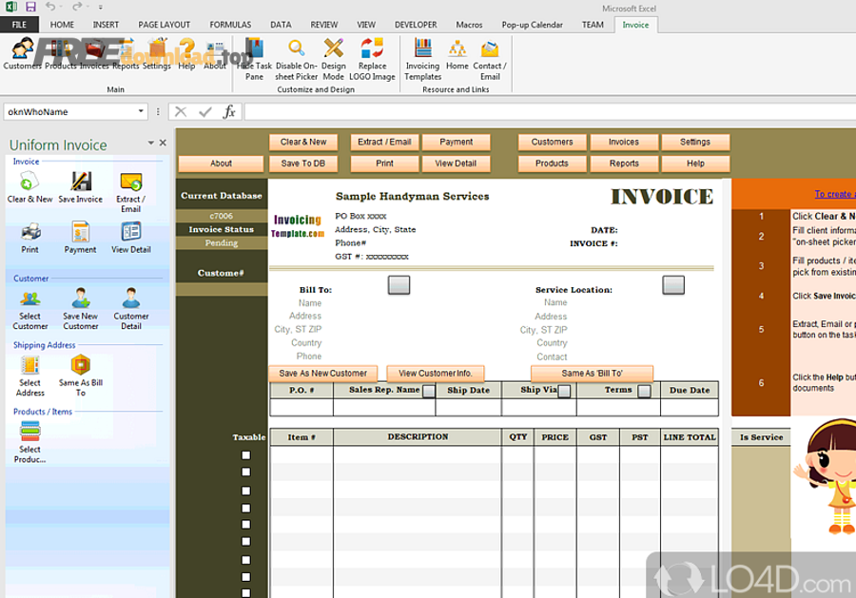Screen dimensions: 856x598
Task: Toggle third Taxable checkbox
Action: click(246, 491)
